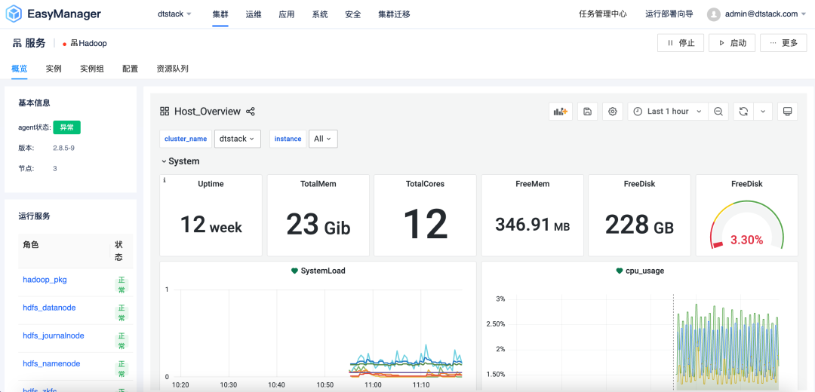Open the 集群 menu
The image size is (815, 392).
(x=220, y=14)
